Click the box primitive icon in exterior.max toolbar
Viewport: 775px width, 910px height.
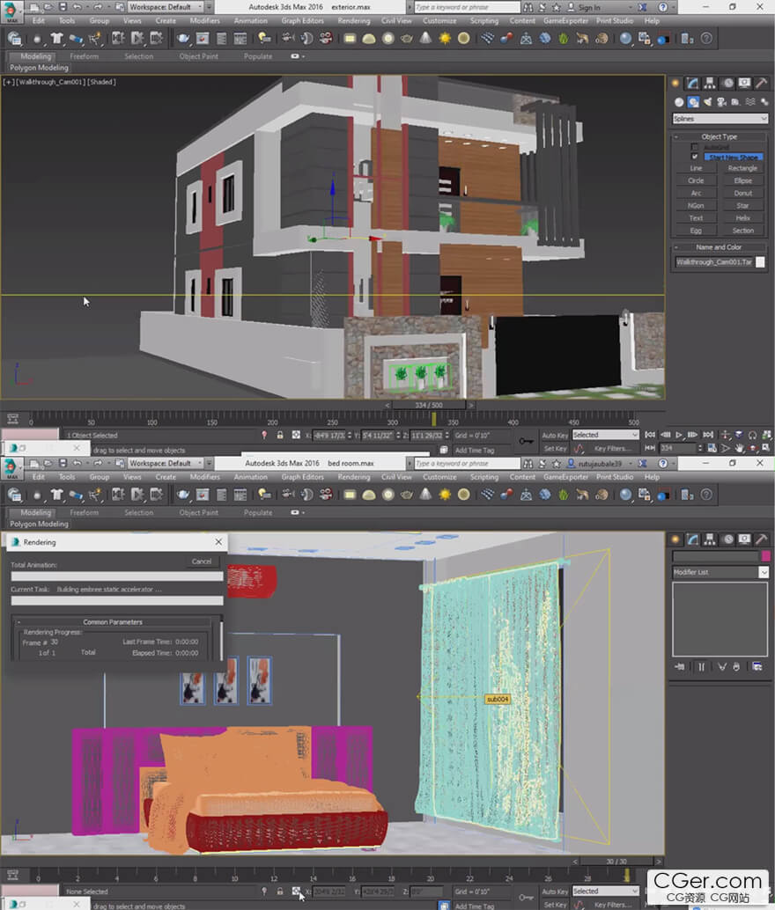[349, 39]
